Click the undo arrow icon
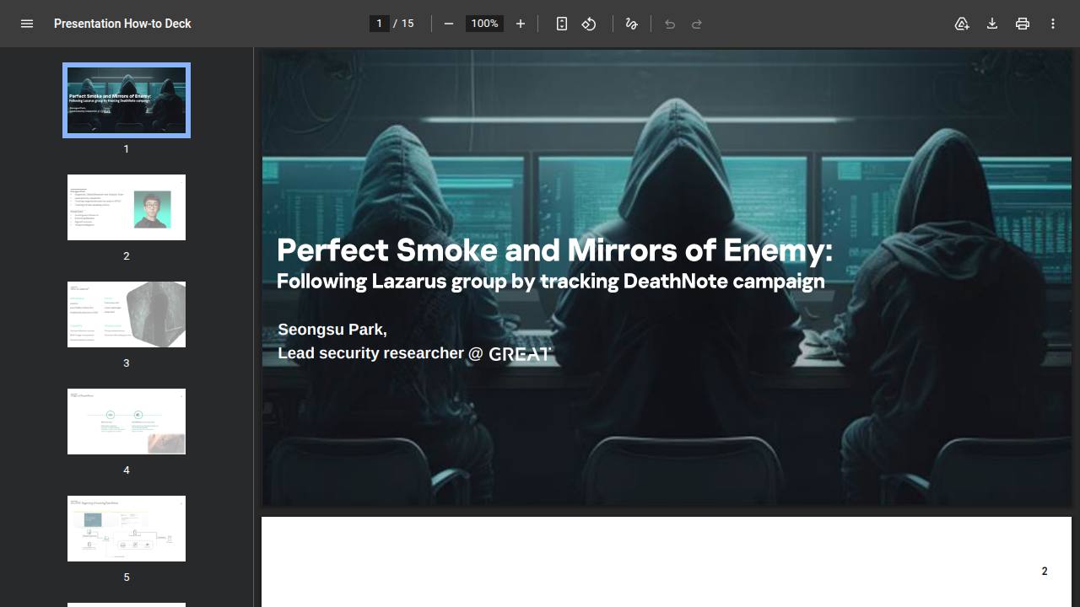 click(x=670, y=24)
